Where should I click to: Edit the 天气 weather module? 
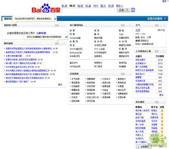tap(156, 25)
